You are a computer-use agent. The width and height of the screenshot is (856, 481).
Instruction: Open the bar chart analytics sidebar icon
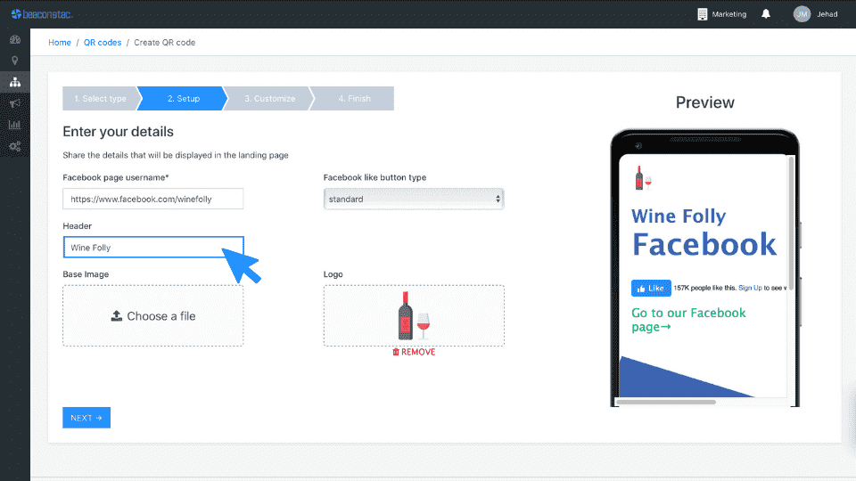[15, 125]
